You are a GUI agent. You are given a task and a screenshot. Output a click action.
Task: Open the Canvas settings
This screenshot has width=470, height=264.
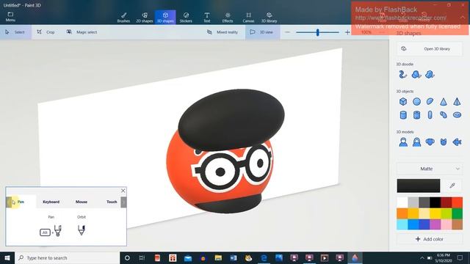click(x=248, y=18)
